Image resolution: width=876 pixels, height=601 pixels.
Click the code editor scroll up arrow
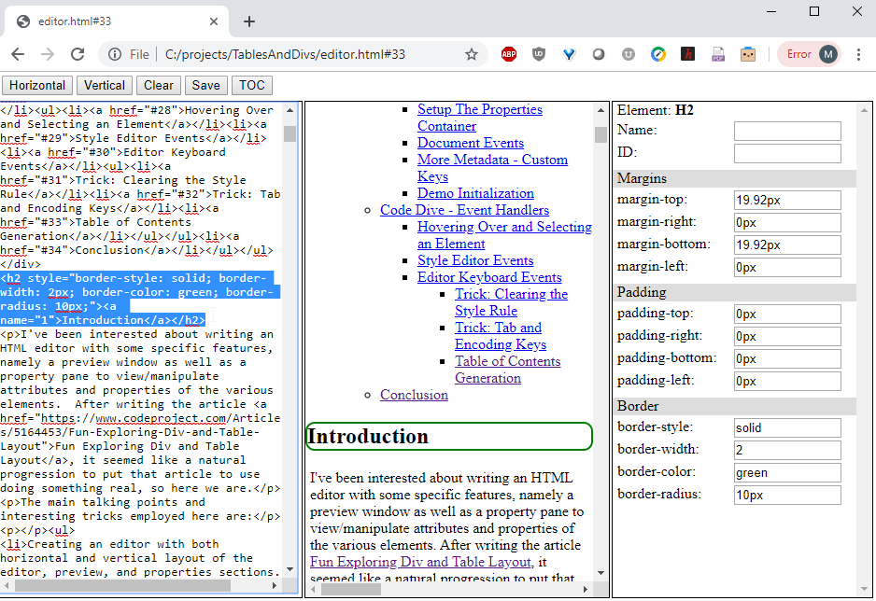coord(290,110)
